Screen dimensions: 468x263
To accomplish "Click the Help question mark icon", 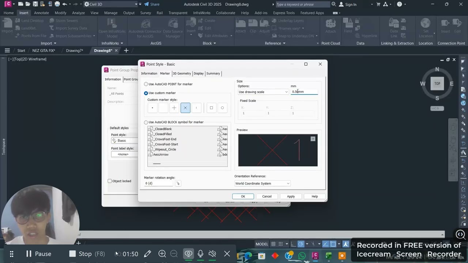I will 399,4.
